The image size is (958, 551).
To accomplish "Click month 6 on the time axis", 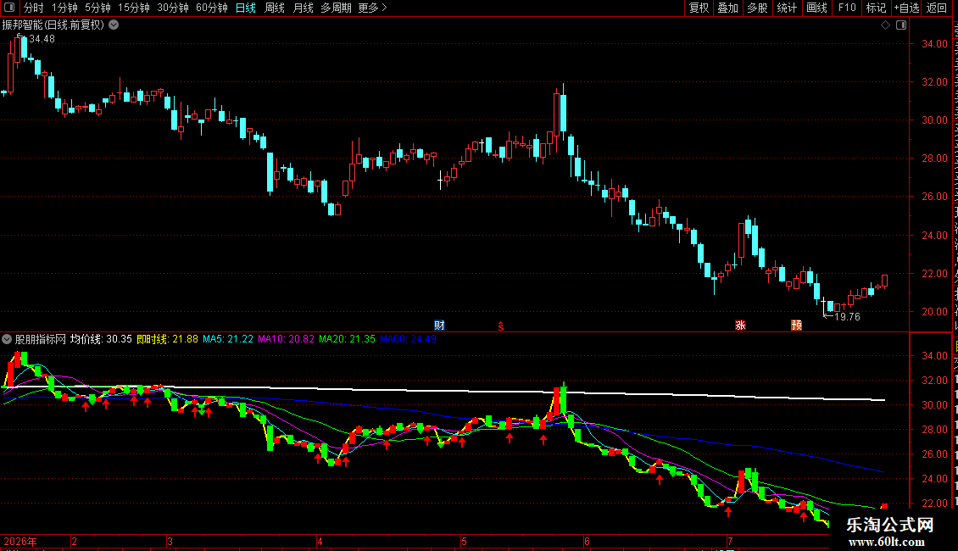I will 587,541.
